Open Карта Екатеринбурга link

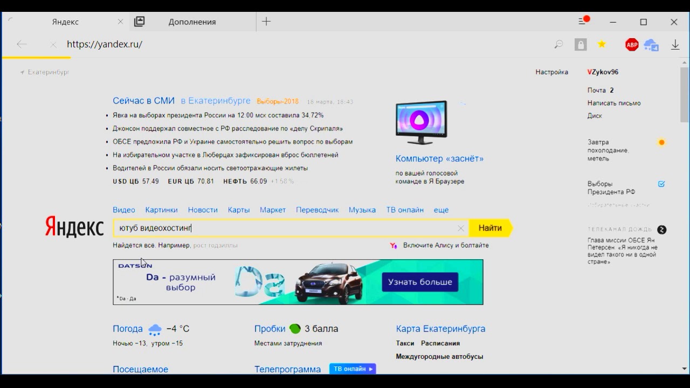[440, 329]
